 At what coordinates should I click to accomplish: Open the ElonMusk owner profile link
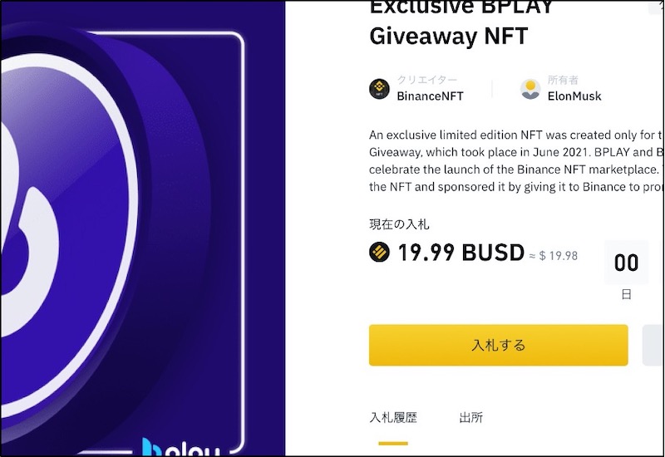pyautogui.click(x=574, y=96)
